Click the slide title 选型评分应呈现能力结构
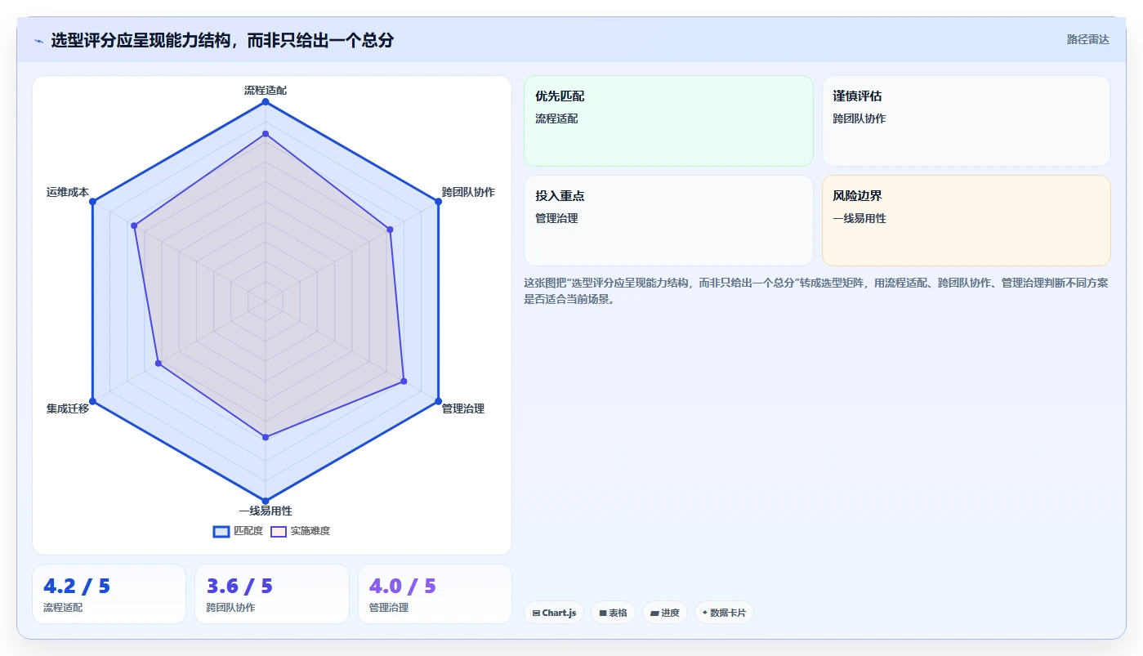Screen dimensions: 1143x656 click(222, 40)
